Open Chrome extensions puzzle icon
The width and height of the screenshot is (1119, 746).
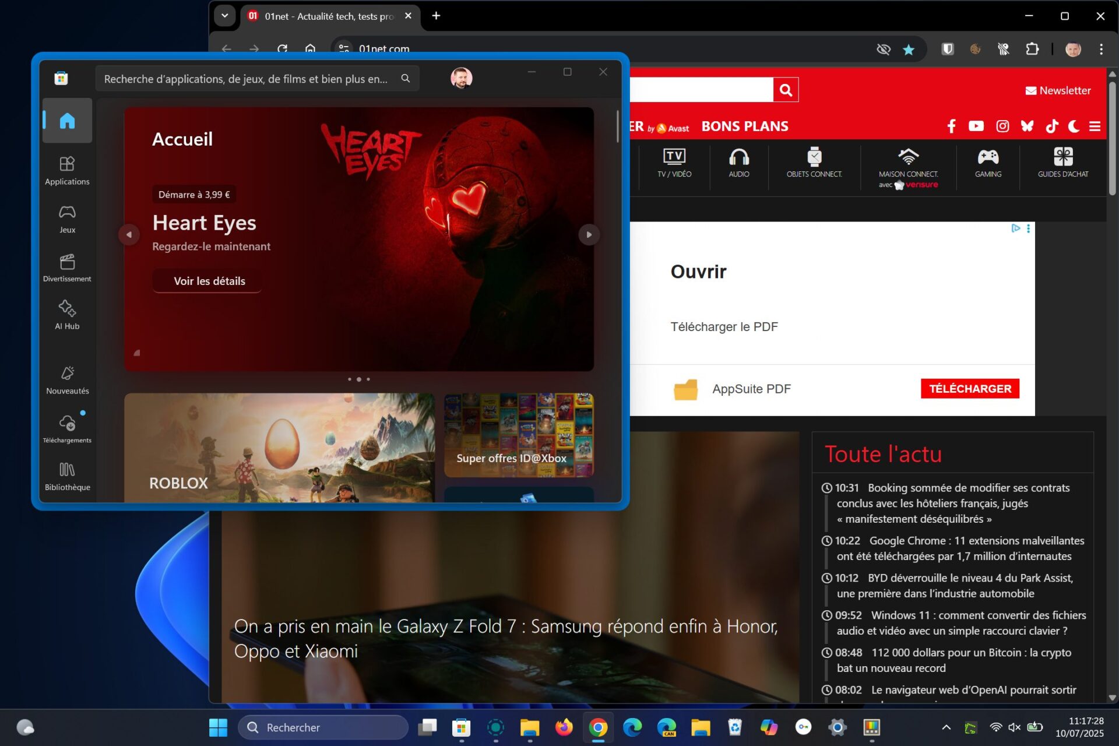(1032, 49)
